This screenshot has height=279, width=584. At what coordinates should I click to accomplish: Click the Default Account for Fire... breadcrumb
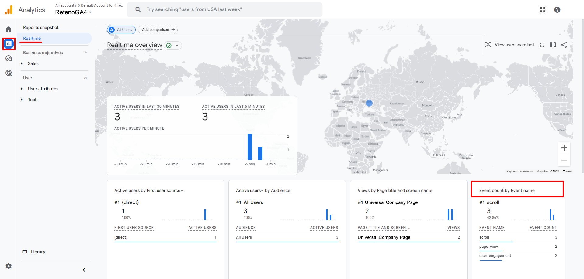(102, 5)
